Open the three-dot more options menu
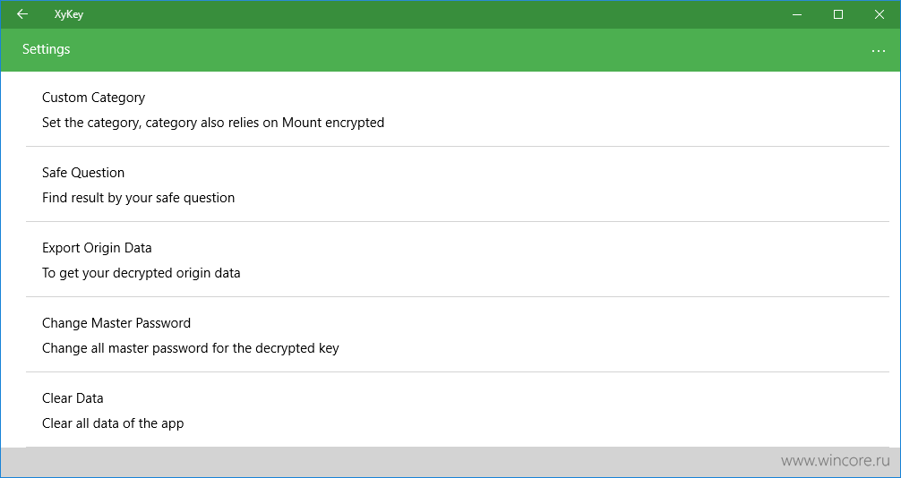Viewport: 901px width, 478px height. [x=878, y=50]
